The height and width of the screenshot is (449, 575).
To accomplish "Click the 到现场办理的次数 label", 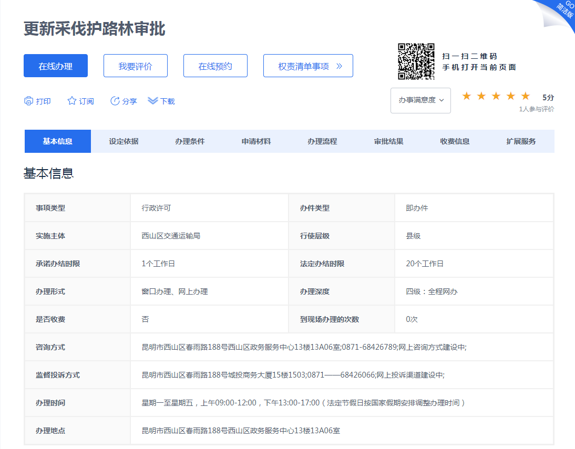I will [330, 319].
